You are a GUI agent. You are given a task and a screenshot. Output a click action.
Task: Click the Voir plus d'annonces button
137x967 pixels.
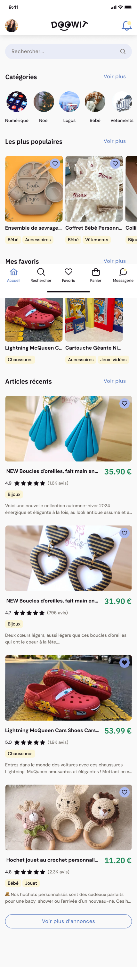tap(68, 921)
